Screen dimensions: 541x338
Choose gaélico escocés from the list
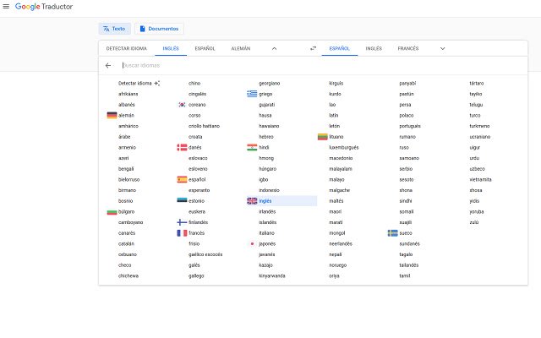[x=205, y=254]
